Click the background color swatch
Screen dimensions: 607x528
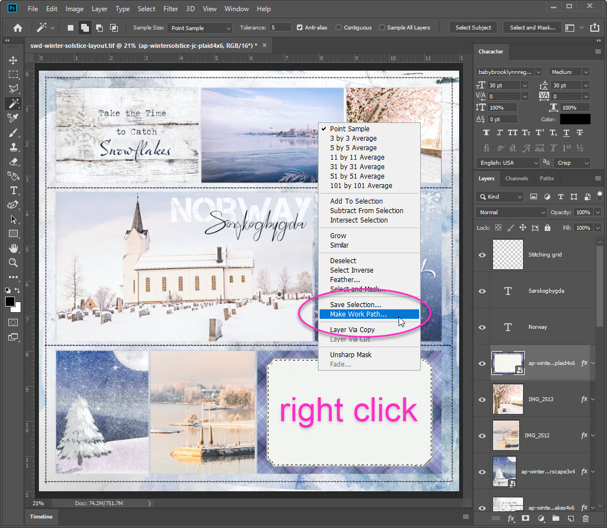[17, 309]
